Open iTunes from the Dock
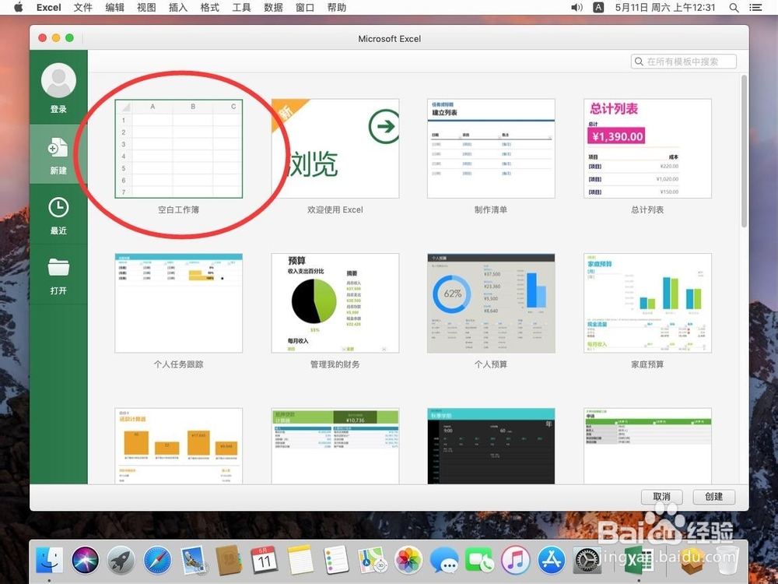778x584 pixels. coord(516,560)
